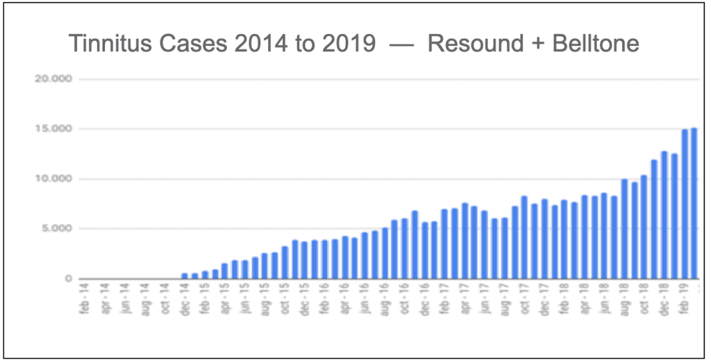Click the '0' y-axis label
The width and height of the screenshot is (711, 362).
[69, 279]
